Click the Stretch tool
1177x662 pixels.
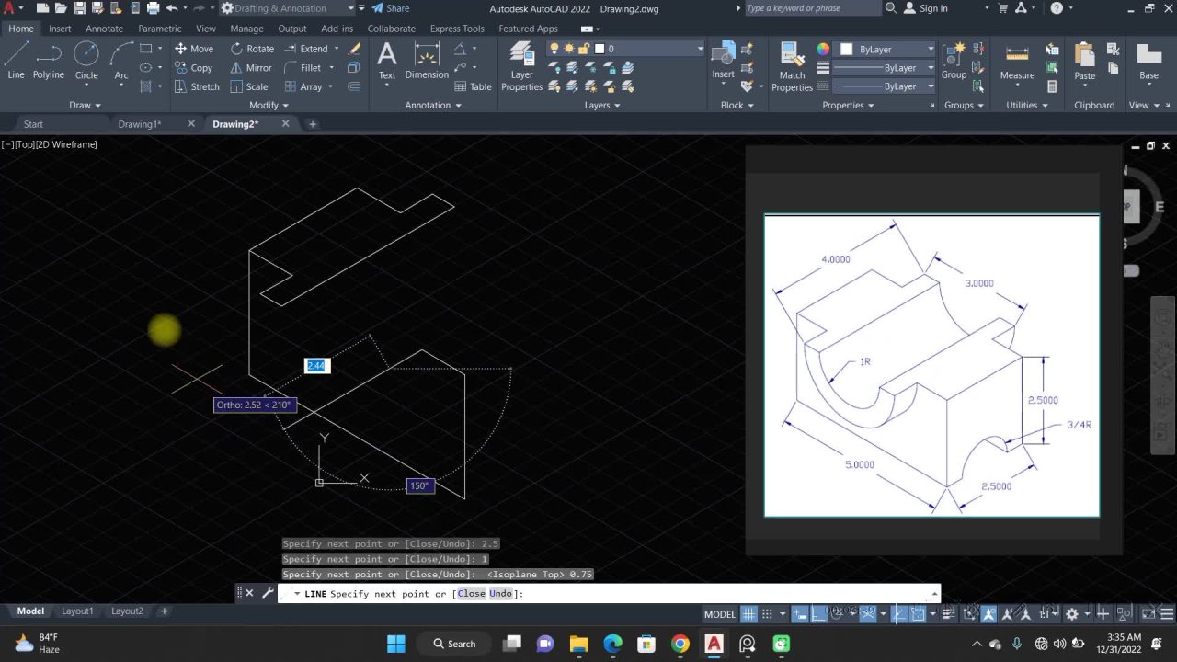(x=196, y=86)
